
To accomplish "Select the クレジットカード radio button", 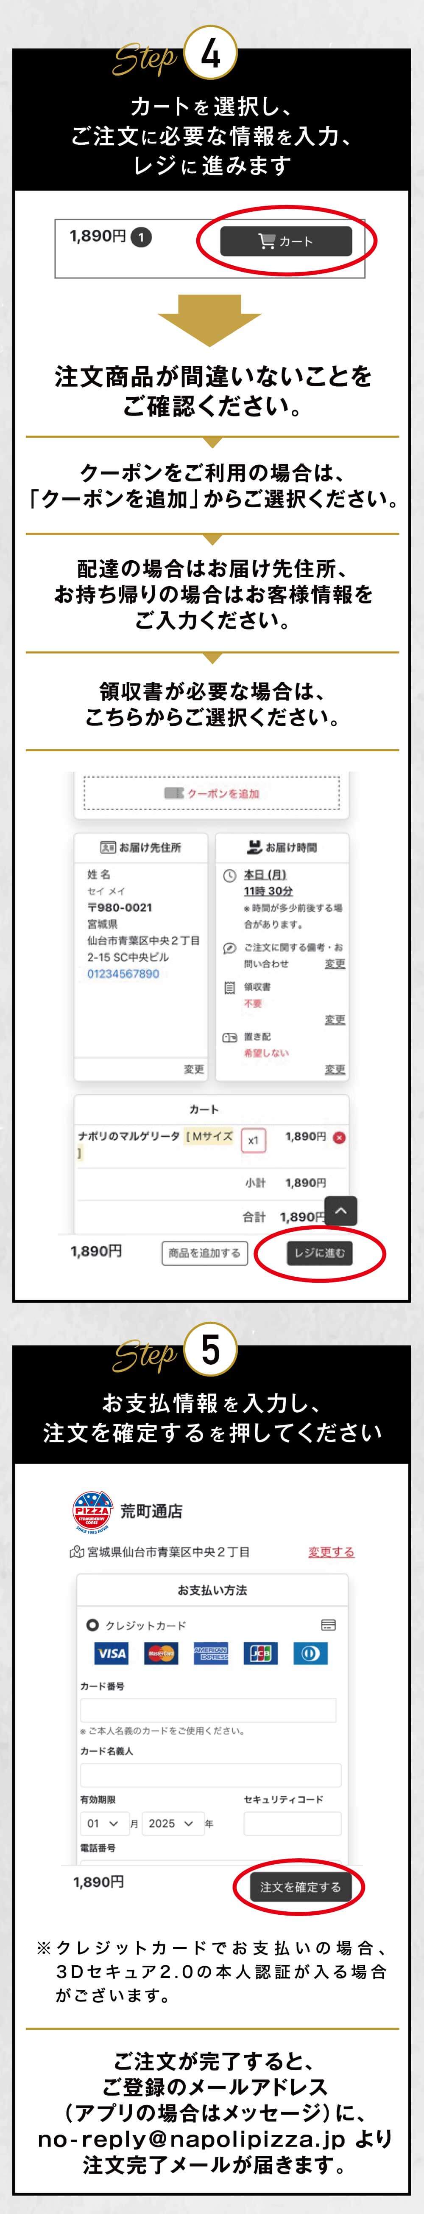I will tap(93, 1625).
